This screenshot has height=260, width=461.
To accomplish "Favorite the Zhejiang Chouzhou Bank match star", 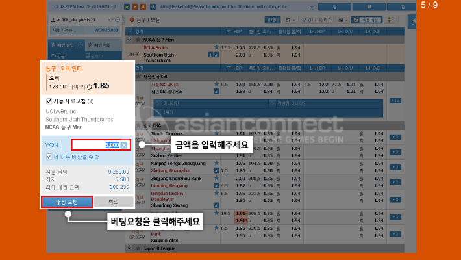I will click(x=217, y=178).
